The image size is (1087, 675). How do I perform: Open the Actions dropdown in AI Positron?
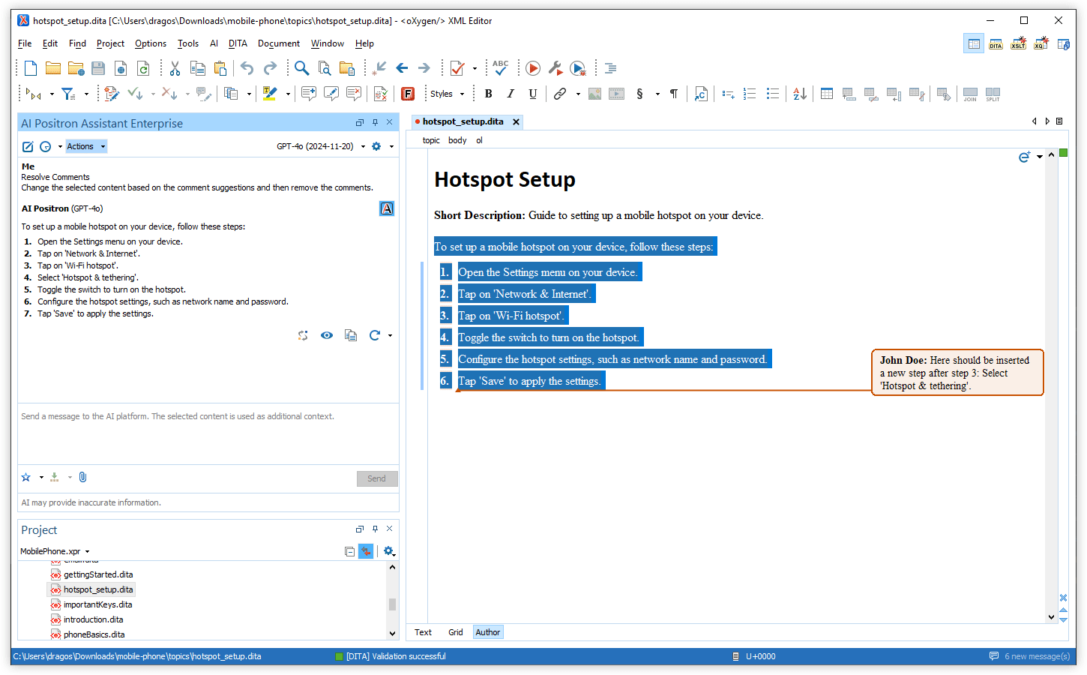86,146
